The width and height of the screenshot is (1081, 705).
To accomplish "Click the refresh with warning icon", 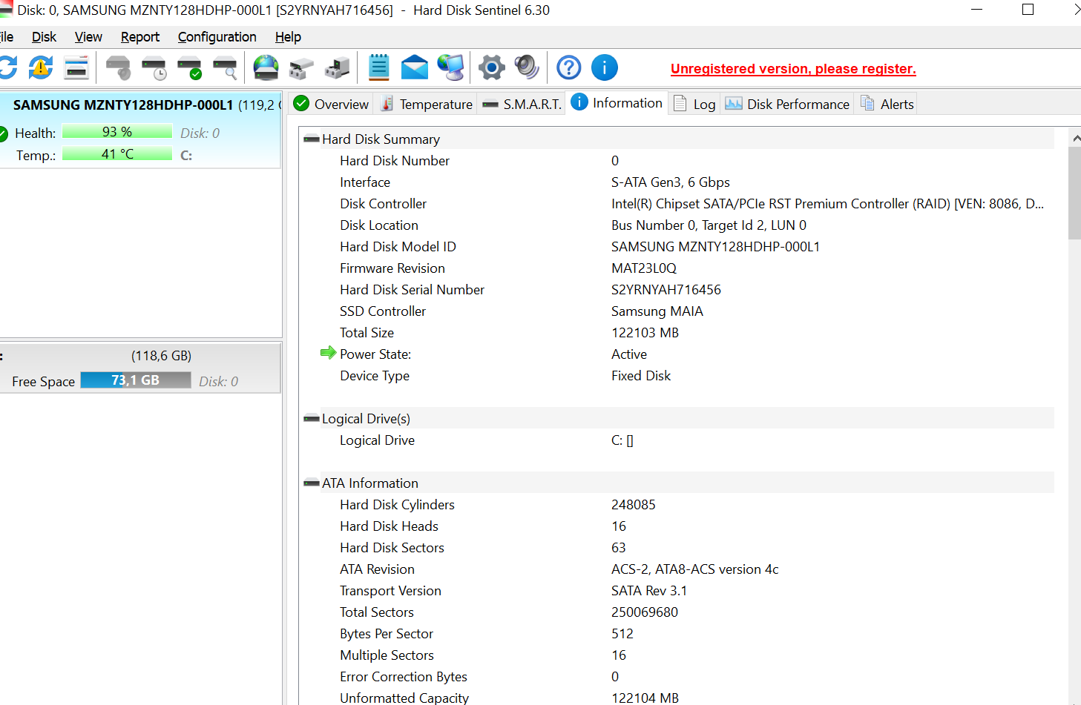I will click(x=41, y=68).
